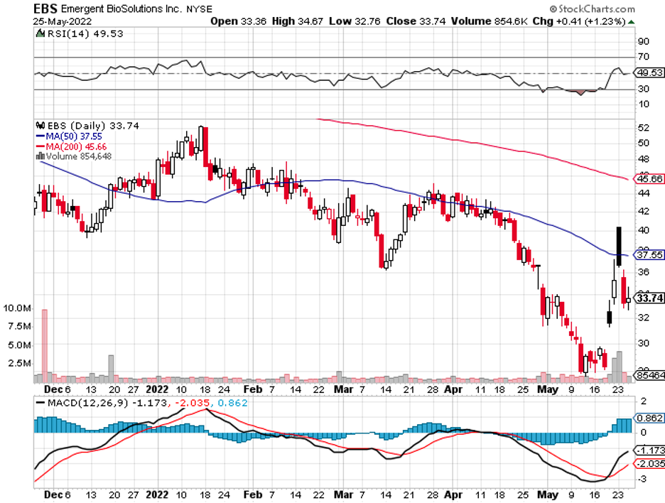Click the green up arrow beside Chg
Image resolution: width=665 pixels, height=503 pixels.
(631, 21)
